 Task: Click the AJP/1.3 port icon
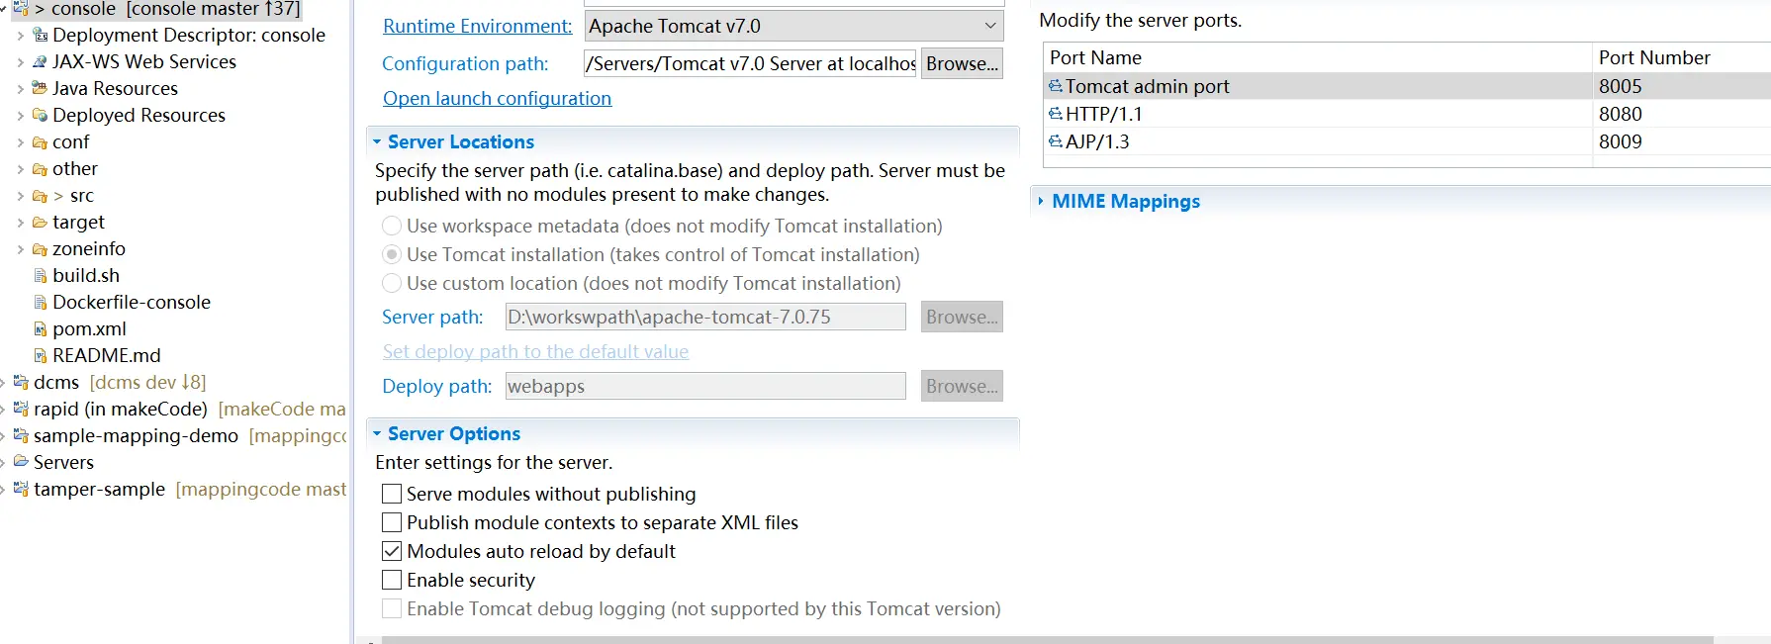coord(1056,141)
